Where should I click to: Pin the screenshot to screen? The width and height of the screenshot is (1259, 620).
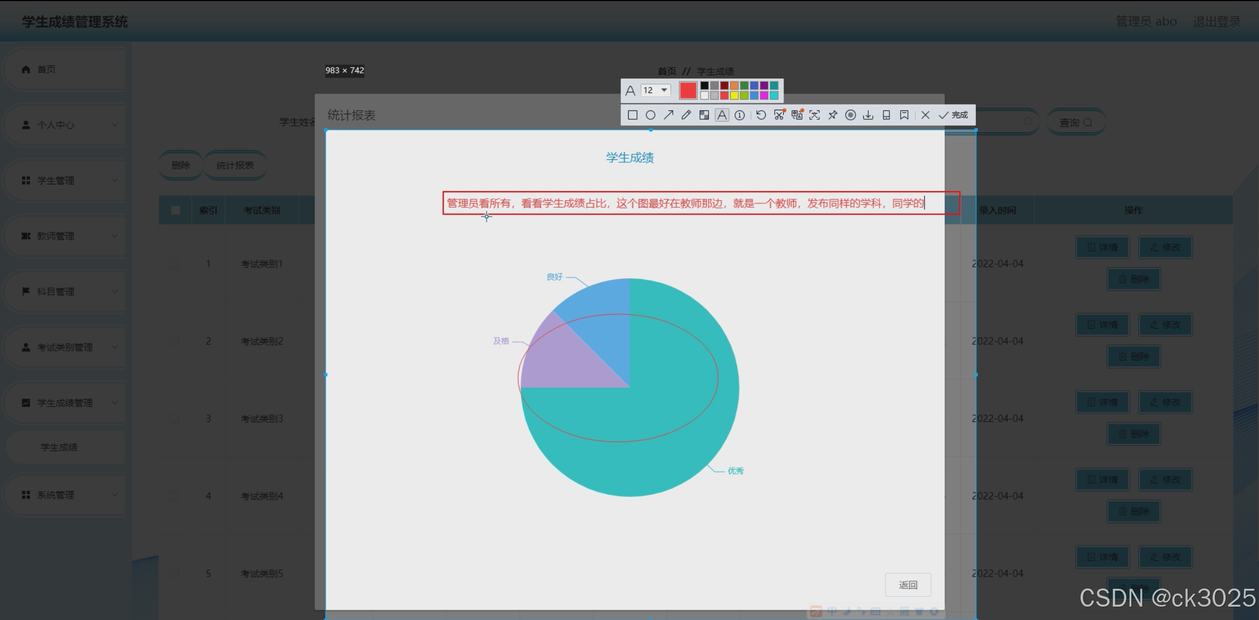pyautogui.click(x=833, y=115)
